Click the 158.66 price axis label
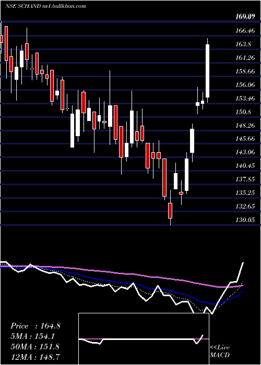 [x=245, y=71]
